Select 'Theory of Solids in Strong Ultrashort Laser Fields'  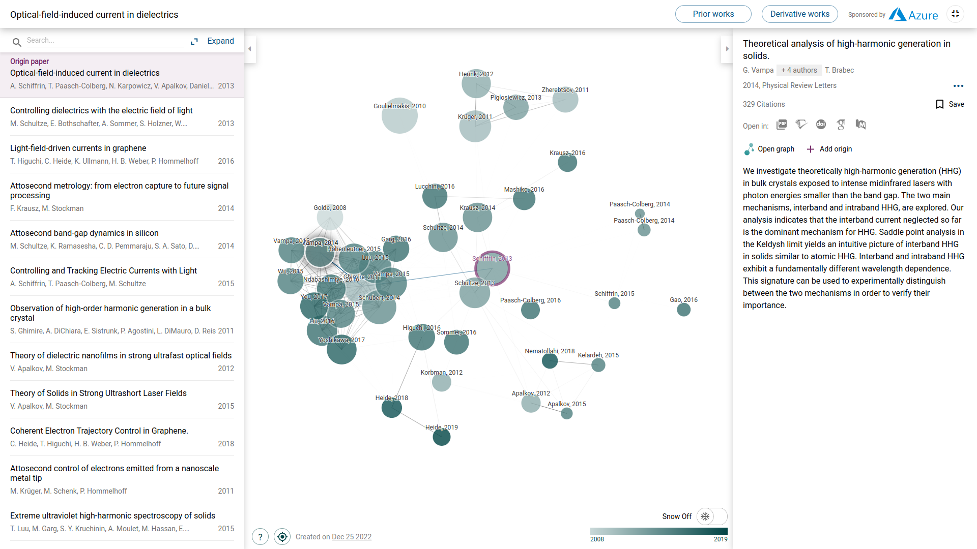(x=122, y=400)
